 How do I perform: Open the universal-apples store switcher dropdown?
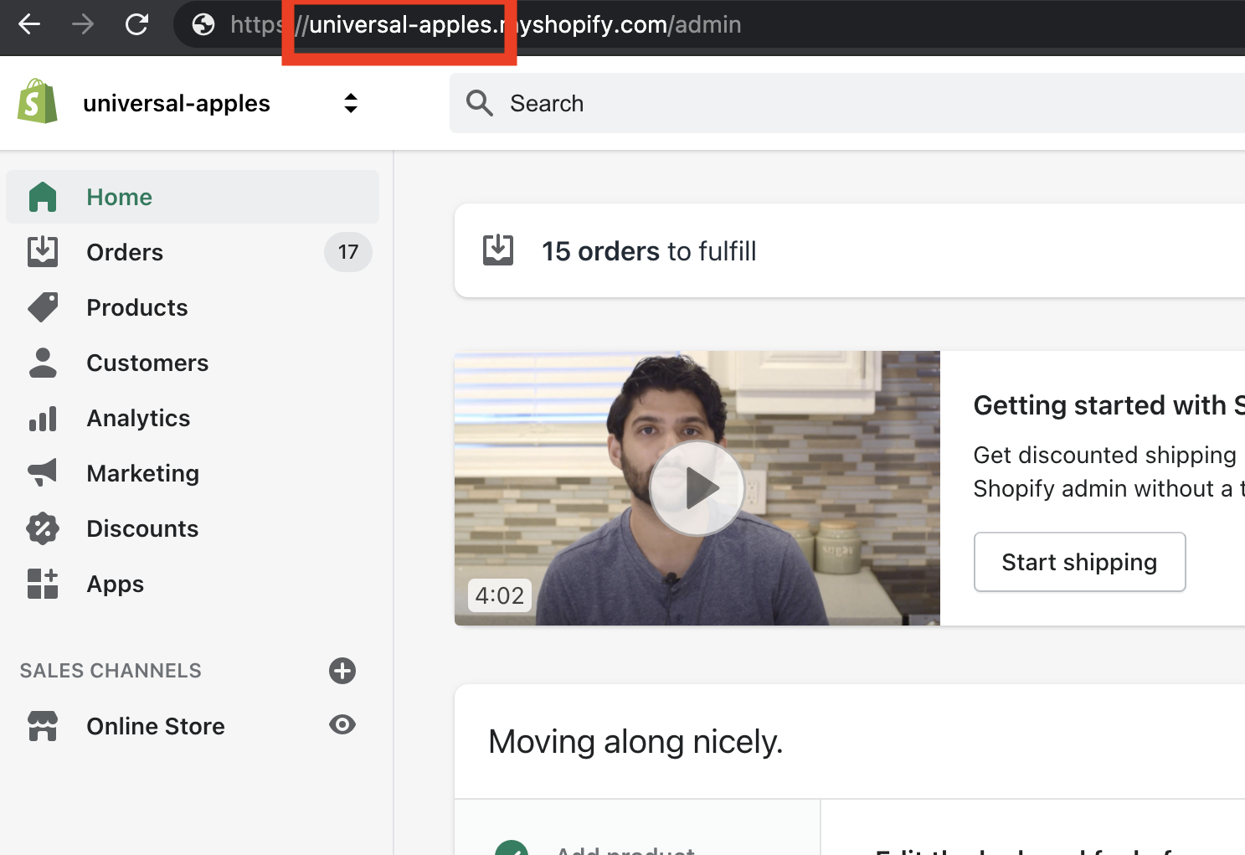[x=351, y=103]
